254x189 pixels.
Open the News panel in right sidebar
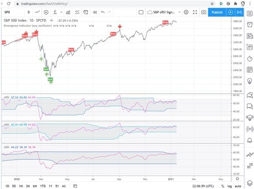250,36
